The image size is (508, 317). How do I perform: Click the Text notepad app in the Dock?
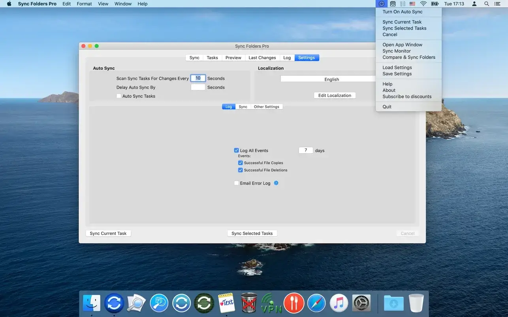226,303
